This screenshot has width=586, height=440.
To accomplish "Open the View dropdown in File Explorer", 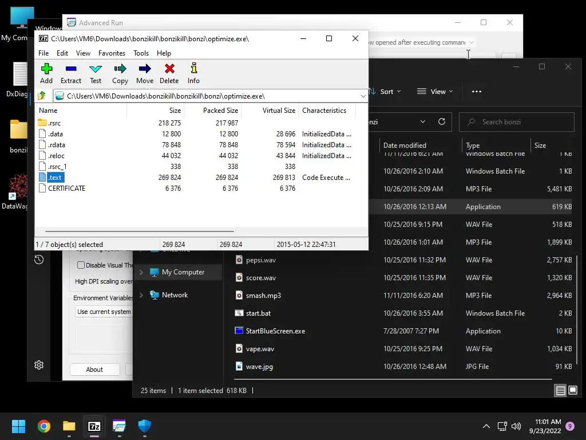I will click(435, 91).
